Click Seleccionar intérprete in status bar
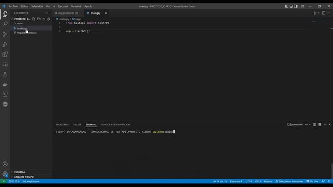 (x=289, y=181)
